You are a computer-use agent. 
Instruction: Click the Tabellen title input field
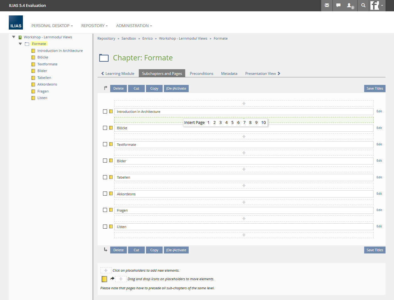pyautogui.click(x=243, y=177)
